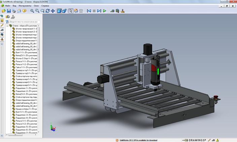Go to next animation view
237x142 pixels.
pos(99,11)
